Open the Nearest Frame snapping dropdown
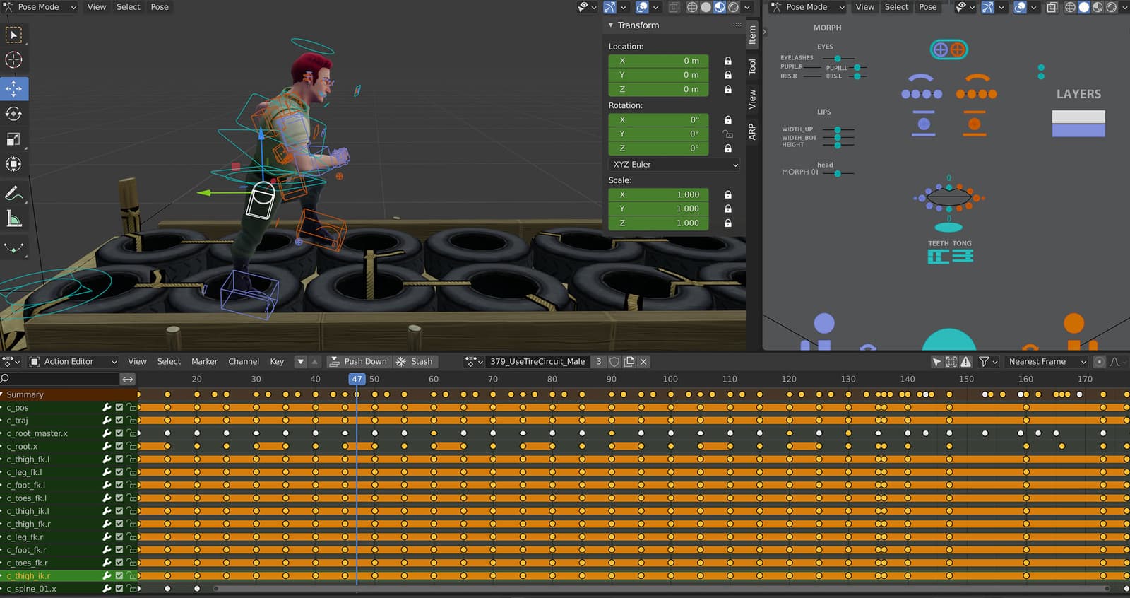1130x598 pixels. click(x=1047, y=361)
